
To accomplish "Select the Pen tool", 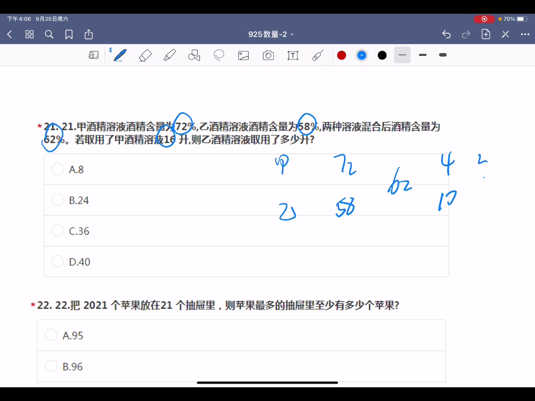I will point(120,55).
